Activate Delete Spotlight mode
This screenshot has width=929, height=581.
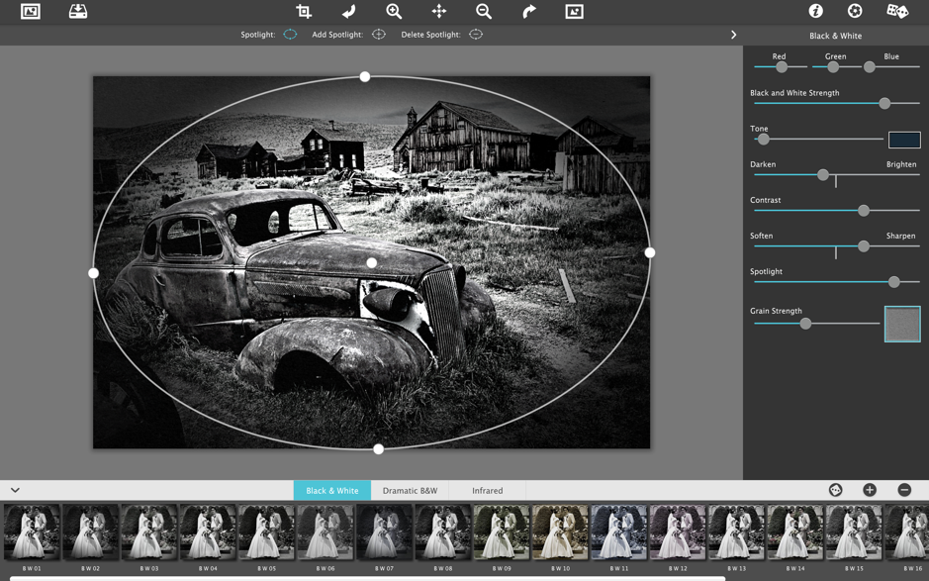[476, 35]
